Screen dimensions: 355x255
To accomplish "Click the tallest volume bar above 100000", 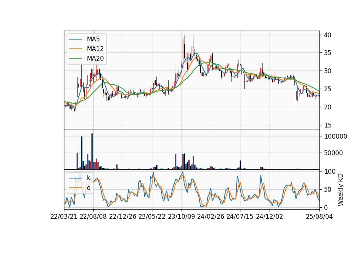I will 92,152.
